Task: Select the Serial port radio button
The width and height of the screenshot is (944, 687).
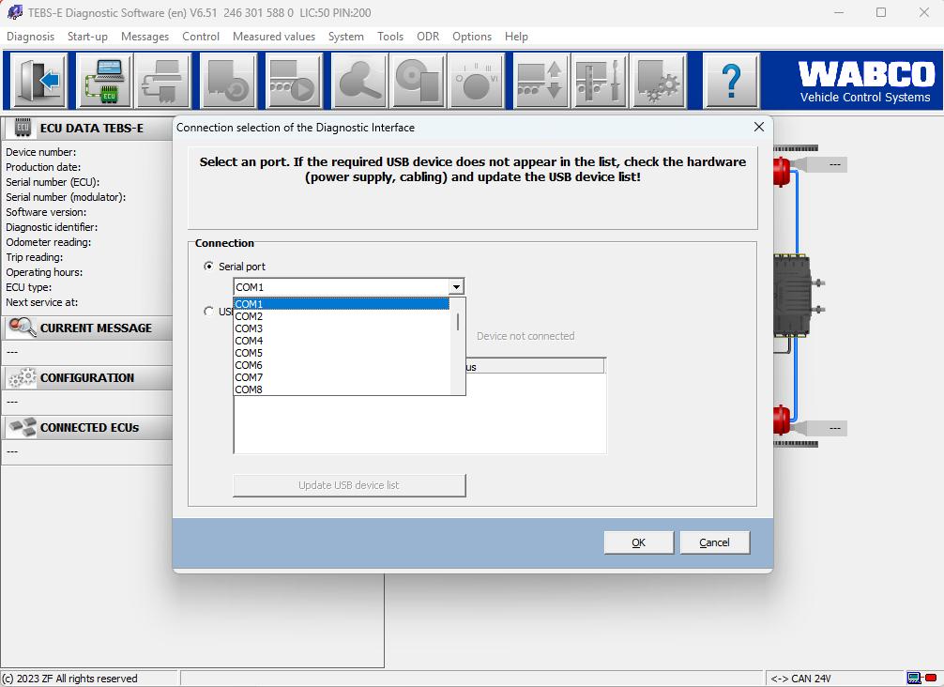Action: (208, 266)
